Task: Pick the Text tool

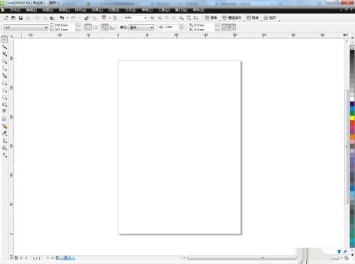Action: pos(4,111)
